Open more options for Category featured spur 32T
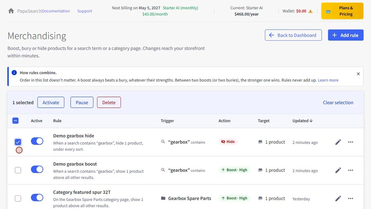Viewport: 371px width, 209px height. (350, 199)
